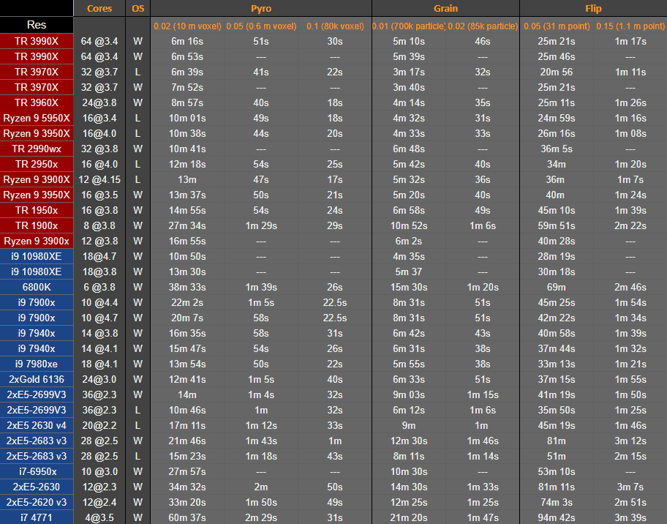The height and width of the screenshot is (524, 667).
Task: Click the 6m 16s Pyro time
Action: point(187,41)
